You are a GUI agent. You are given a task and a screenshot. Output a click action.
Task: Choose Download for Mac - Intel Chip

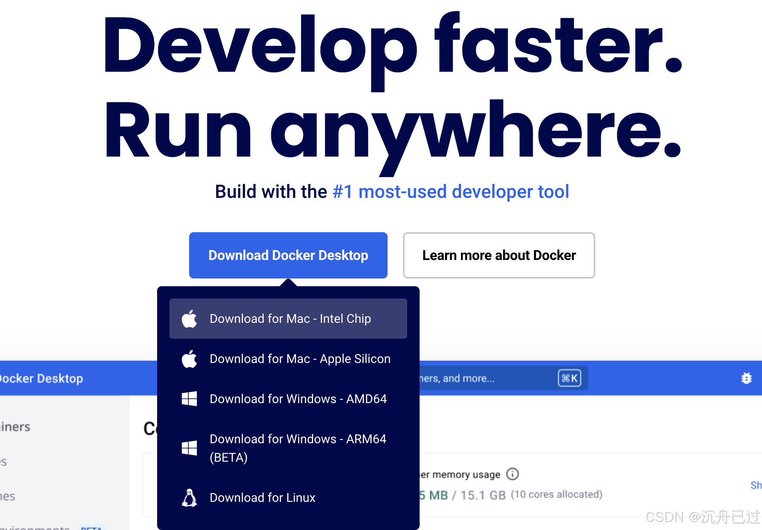[288, 319]
